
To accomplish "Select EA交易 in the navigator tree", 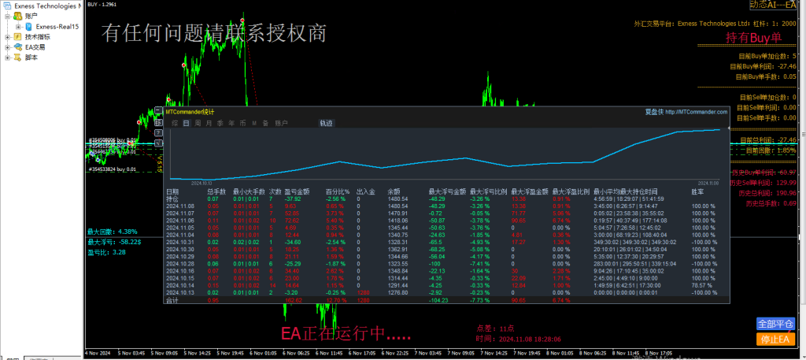I will pos(35,47).
